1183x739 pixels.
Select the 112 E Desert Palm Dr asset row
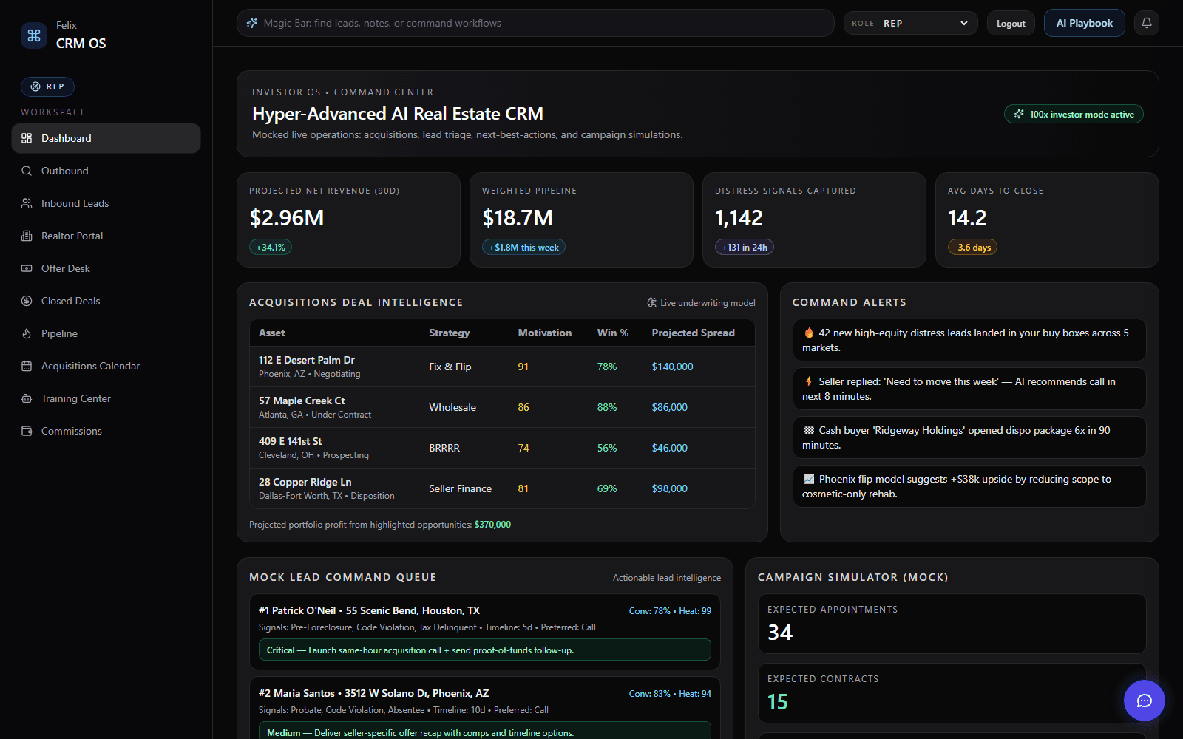tap(502, 367)
